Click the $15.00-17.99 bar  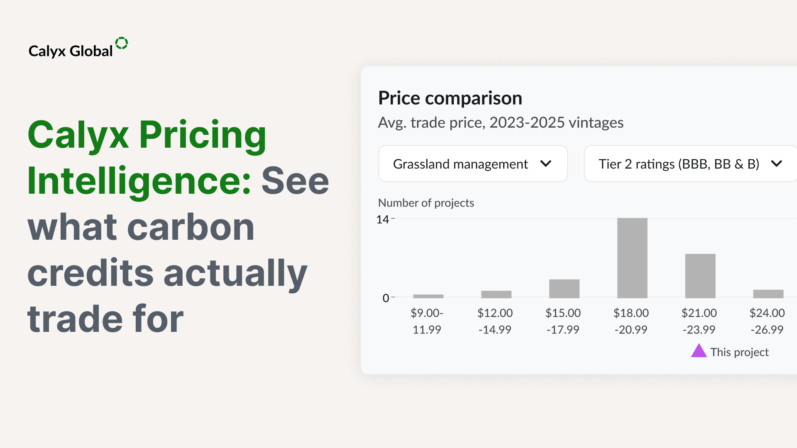(x=564, y=289)
